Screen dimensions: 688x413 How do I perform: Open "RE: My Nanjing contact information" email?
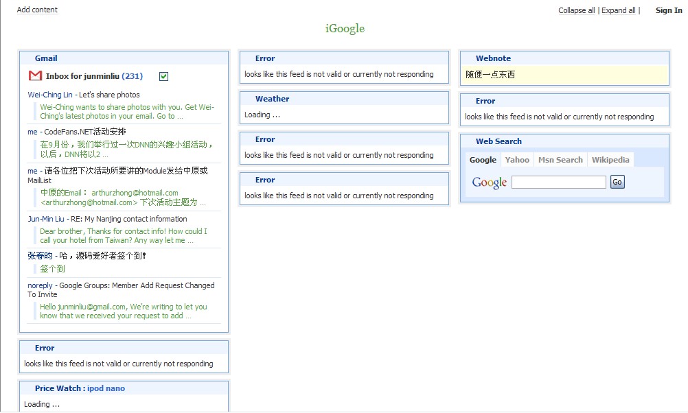click(129, 219)
